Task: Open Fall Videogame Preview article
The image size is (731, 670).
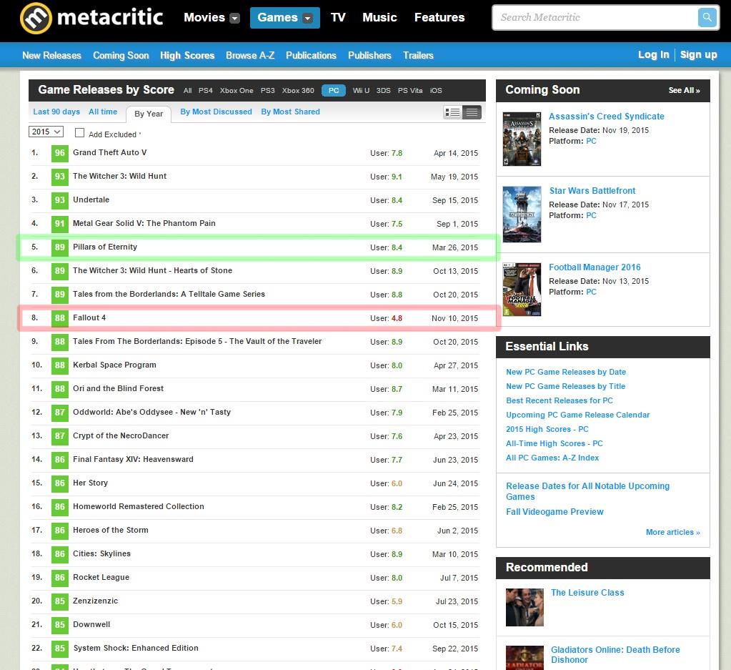Action: pyautogui.click(x=555, y=512)
